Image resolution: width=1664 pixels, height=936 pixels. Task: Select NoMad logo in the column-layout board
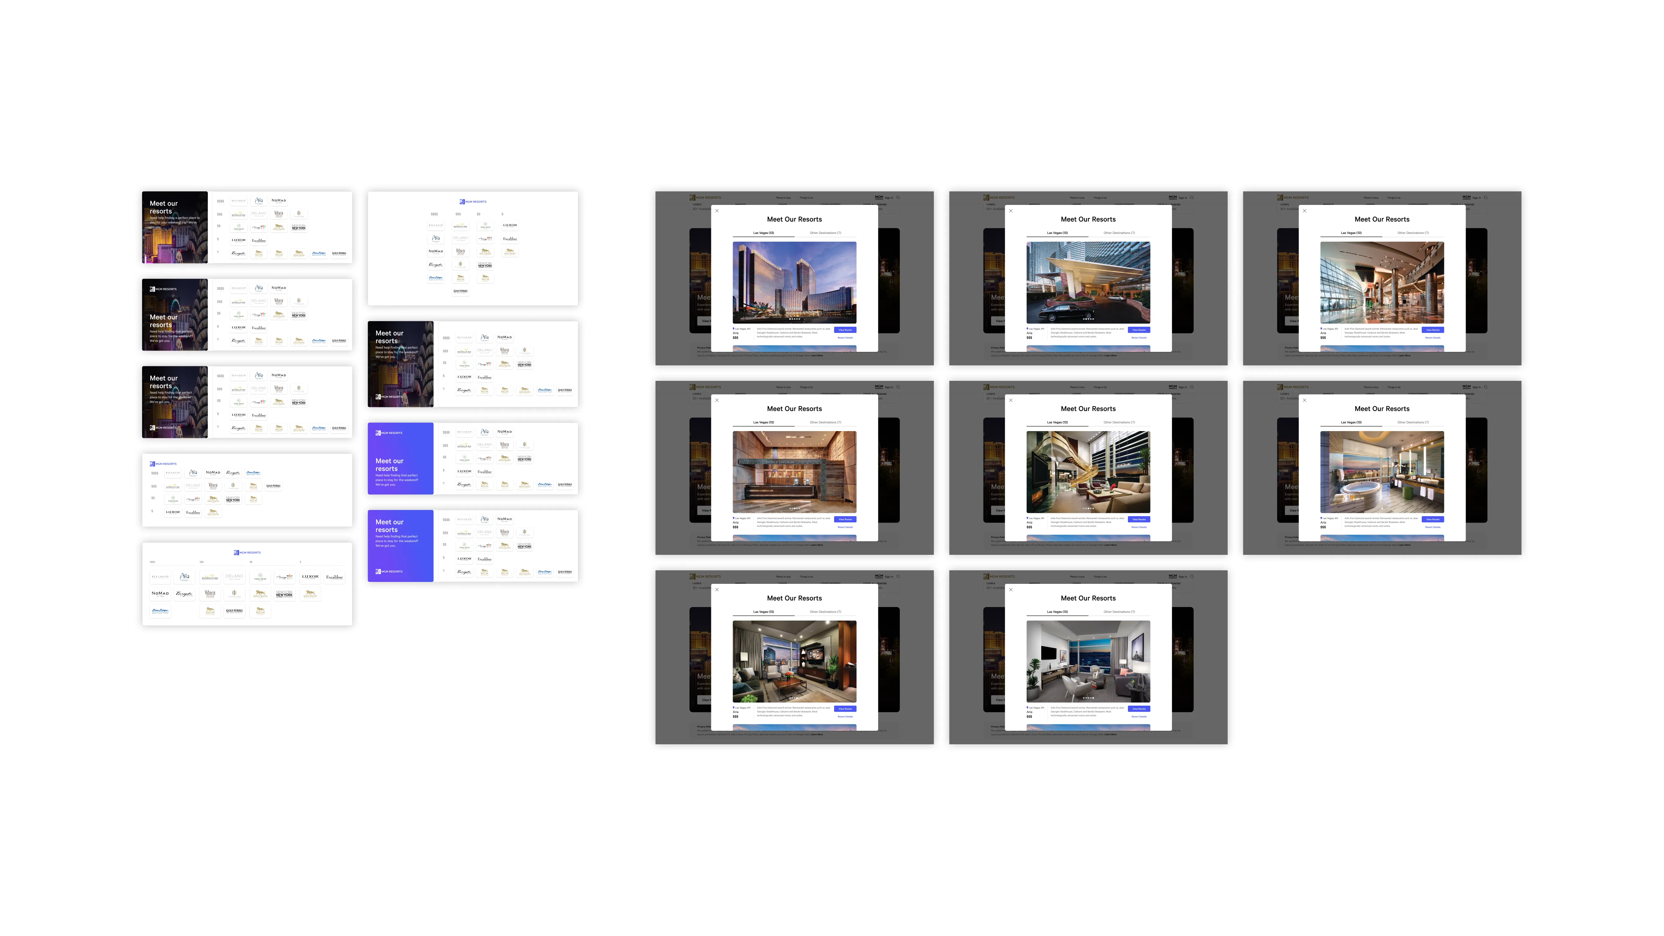(x=436, y=252)
